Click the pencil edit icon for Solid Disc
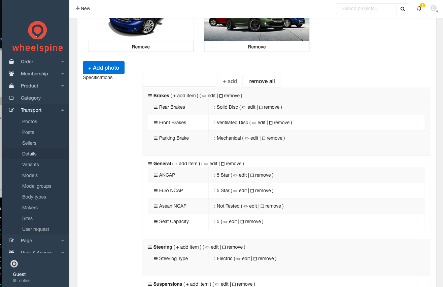443x287 pixels. coord(244,107)
